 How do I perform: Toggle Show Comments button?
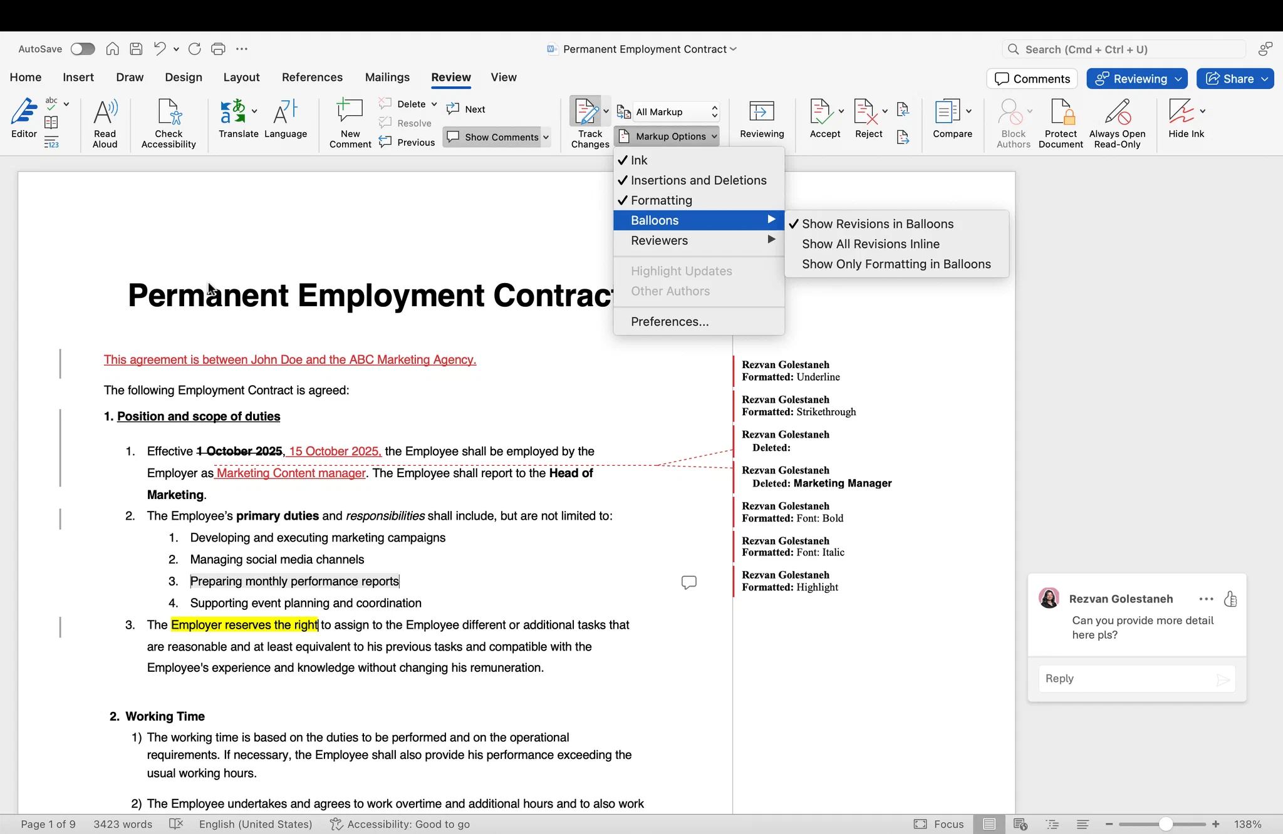point(492,137)
